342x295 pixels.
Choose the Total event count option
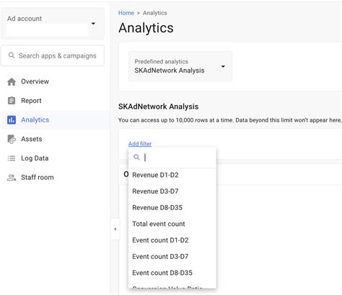[172, 224]
